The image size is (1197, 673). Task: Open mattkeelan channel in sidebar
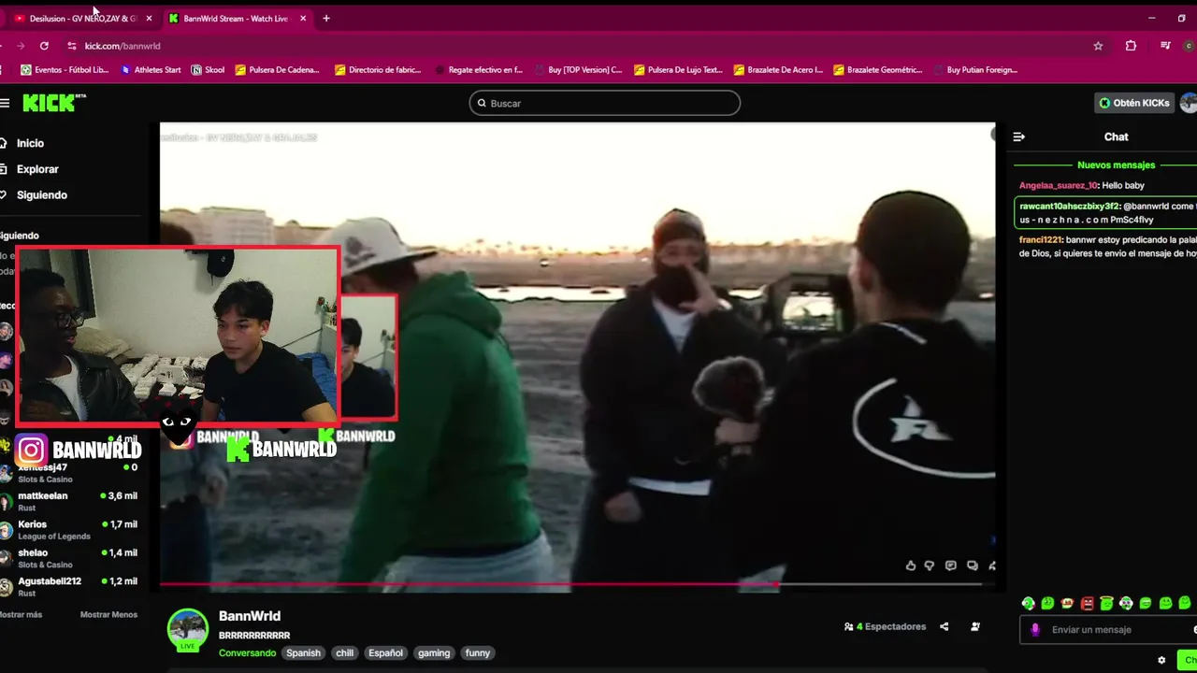69,501
